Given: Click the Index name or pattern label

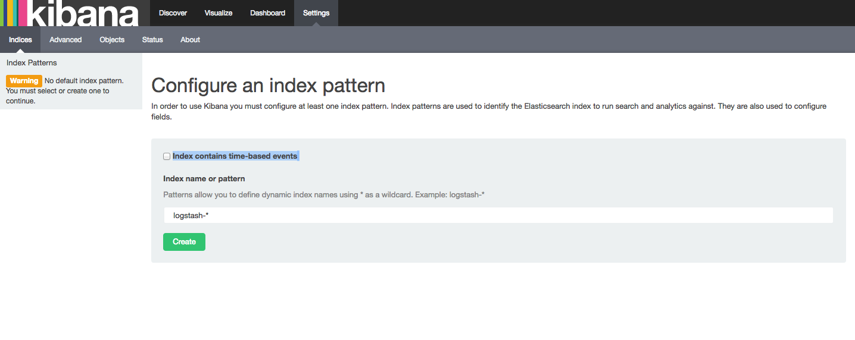Looking at the screenshot, I should [204, 178].
